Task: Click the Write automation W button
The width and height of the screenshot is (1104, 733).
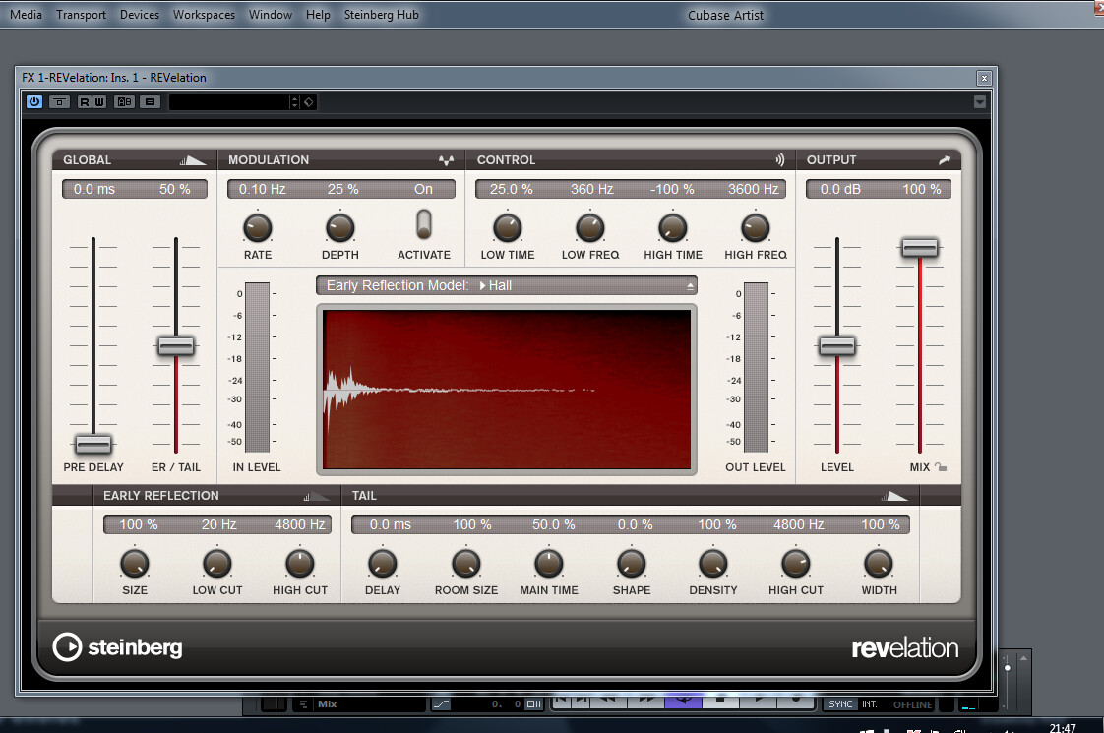Action: click(x=99, y=102)
